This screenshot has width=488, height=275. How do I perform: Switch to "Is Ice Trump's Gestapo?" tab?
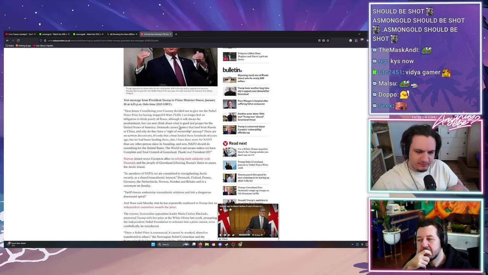[x=21, y=34]
